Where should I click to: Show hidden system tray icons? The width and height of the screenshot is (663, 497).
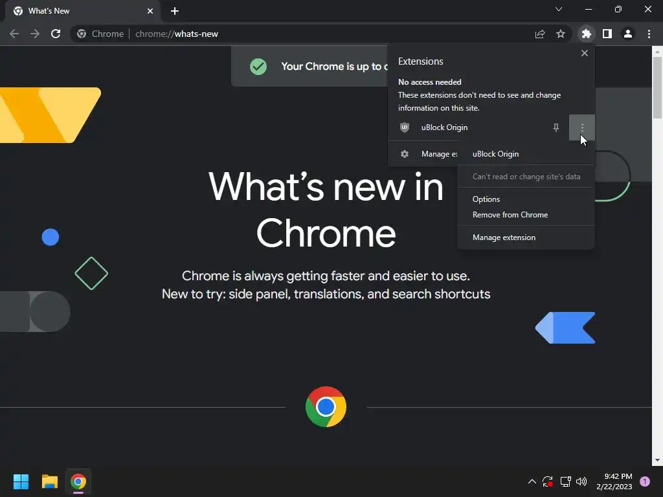[532, 481]
